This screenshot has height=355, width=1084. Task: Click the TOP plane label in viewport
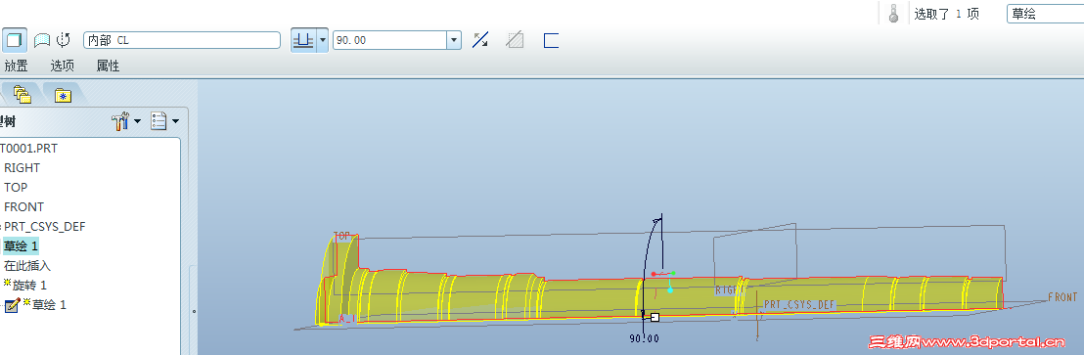tap(342, 236)
